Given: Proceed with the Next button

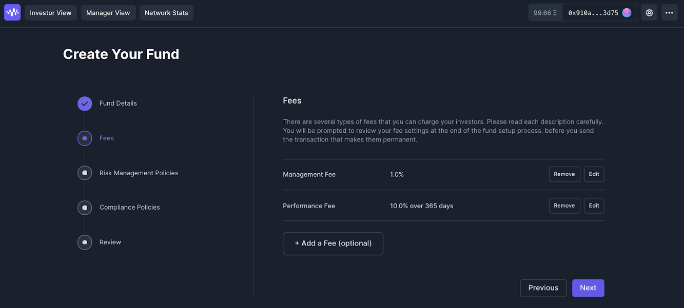Looking at the screenshot, I should click(x=588, y=288).
